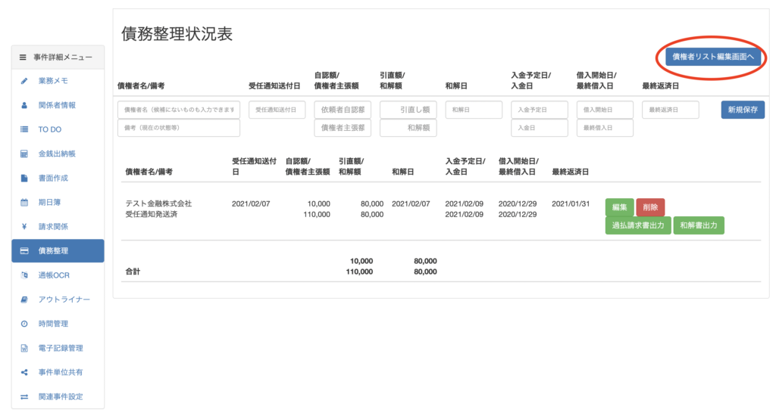Screen dimensions: 776x419
Task: Click the document icon beside 書面作成
Action: point(23,178)
